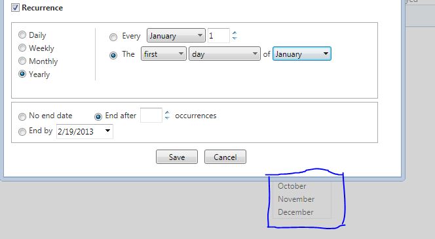The image size is (435, 239).
Task: Uncheck the Recurrence checkbox
Action: point(15,7)
